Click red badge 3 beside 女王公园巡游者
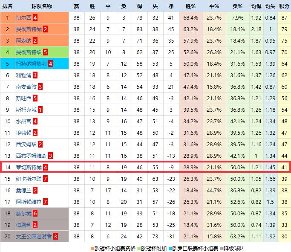291x252 pixels. 55,236
